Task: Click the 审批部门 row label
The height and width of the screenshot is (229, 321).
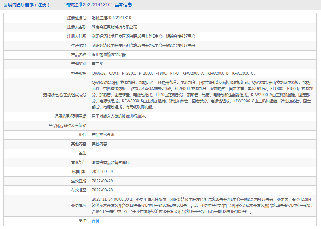Action: (x=79, y=162)
